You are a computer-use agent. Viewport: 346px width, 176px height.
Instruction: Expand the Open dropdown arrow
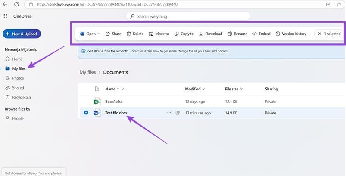[x=99, y=34]
